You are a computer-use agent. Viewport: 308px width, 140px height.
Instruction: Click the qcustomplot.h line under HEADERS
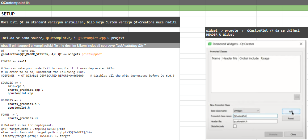click(x=19, y=108)
